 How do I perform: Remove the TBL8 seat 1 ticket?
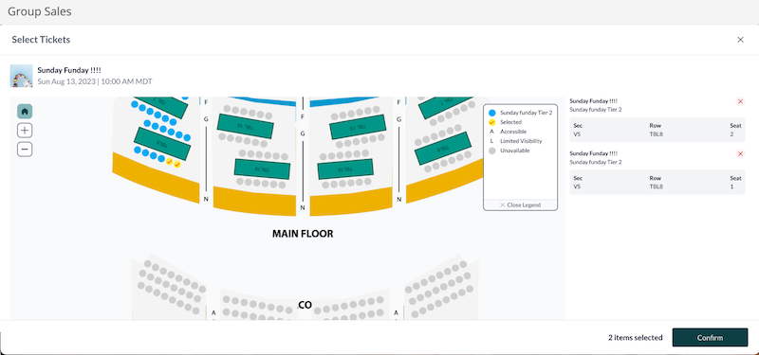pos(740,153)
